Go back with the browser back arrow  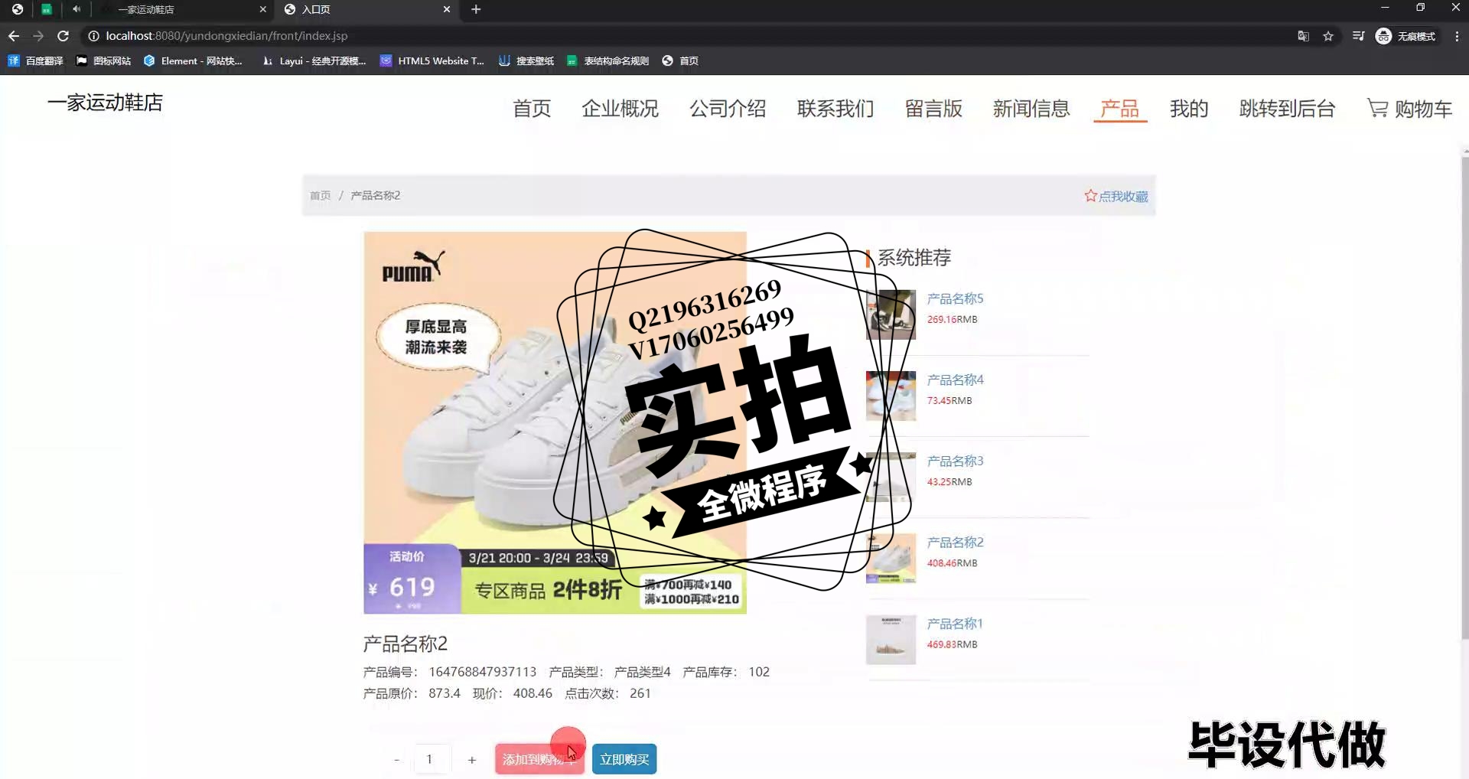point(14,36)
